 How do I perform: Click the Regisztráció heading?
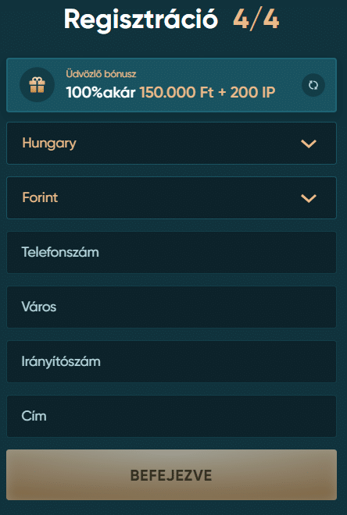(x=141, y=20)
